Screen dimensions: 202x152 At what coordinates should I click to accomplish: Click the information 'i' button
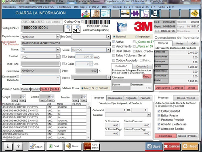pyautogui.click(x=8, y=146)
